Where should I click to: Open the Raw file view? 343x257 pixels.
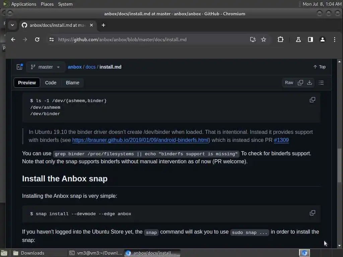[289, 83]
